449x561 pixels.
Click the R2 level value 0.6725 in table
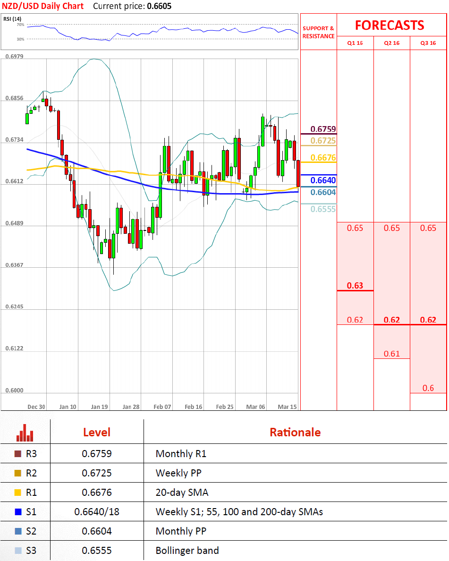tap(97, 473)
